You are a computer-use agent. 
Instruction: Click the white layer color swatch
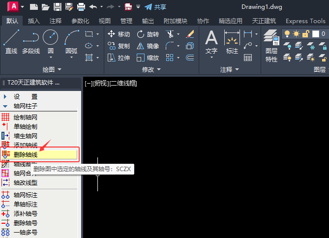[316, 34]
